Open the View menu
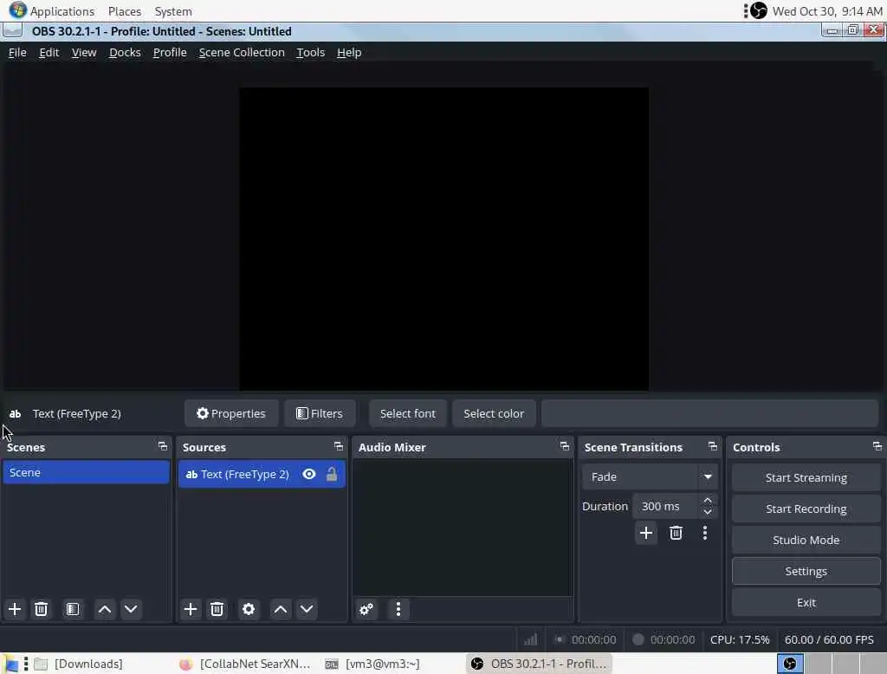The image size is (887, 674). [x=84, y=52]
